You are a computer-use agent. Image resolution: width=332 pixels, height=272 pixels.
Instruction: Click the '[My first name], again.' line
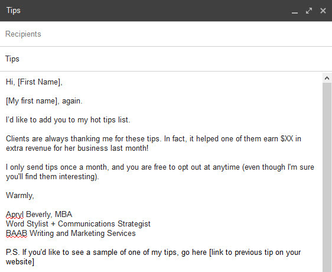click(44, 101)
